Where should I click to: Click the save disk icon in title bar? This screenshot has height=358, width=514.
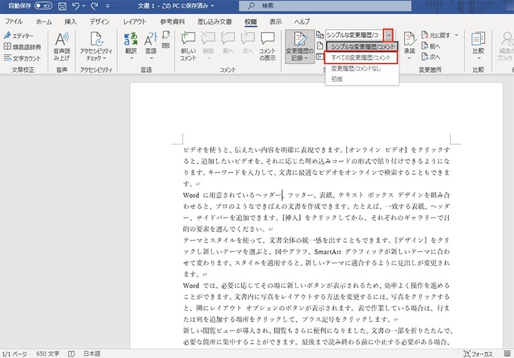click(62, 6)
